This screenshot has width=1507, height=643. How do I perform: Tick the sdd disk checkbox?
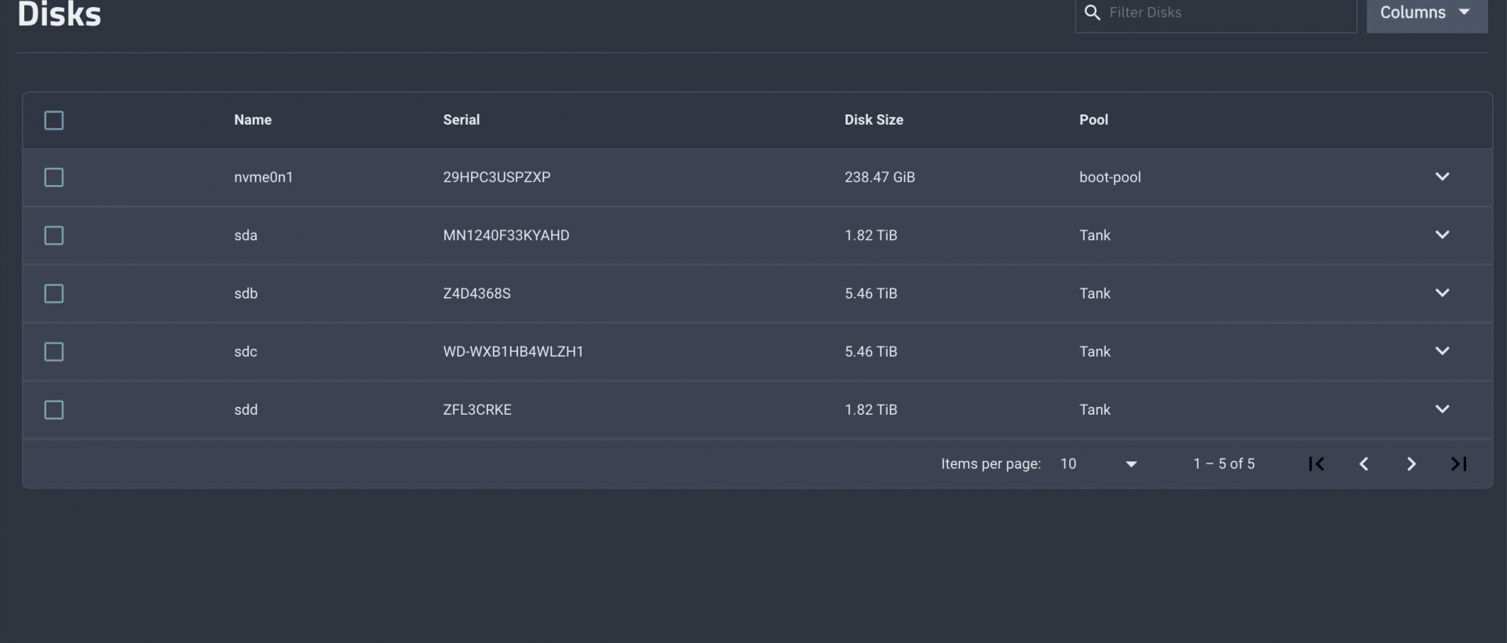point(54,409)
